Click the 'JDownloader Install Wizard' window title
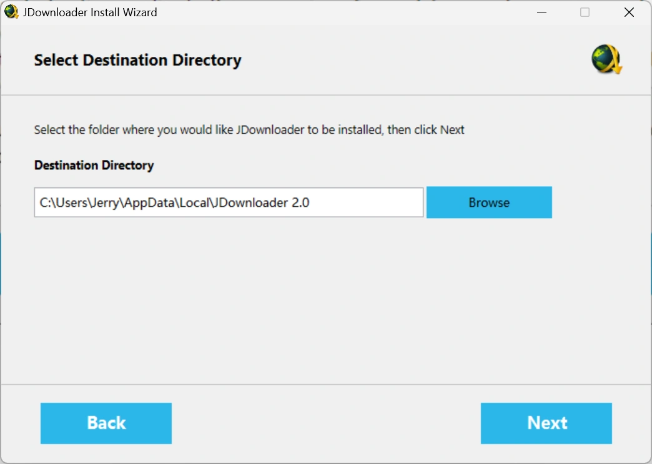This screenshot has width=652, height=464. point(90,12)
